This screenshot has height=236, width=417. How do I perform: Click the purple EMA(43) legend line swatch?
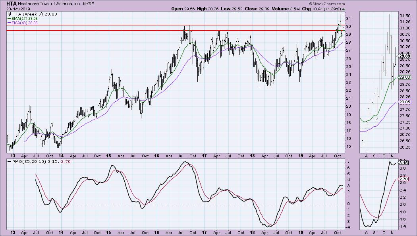tap(9, 23)
